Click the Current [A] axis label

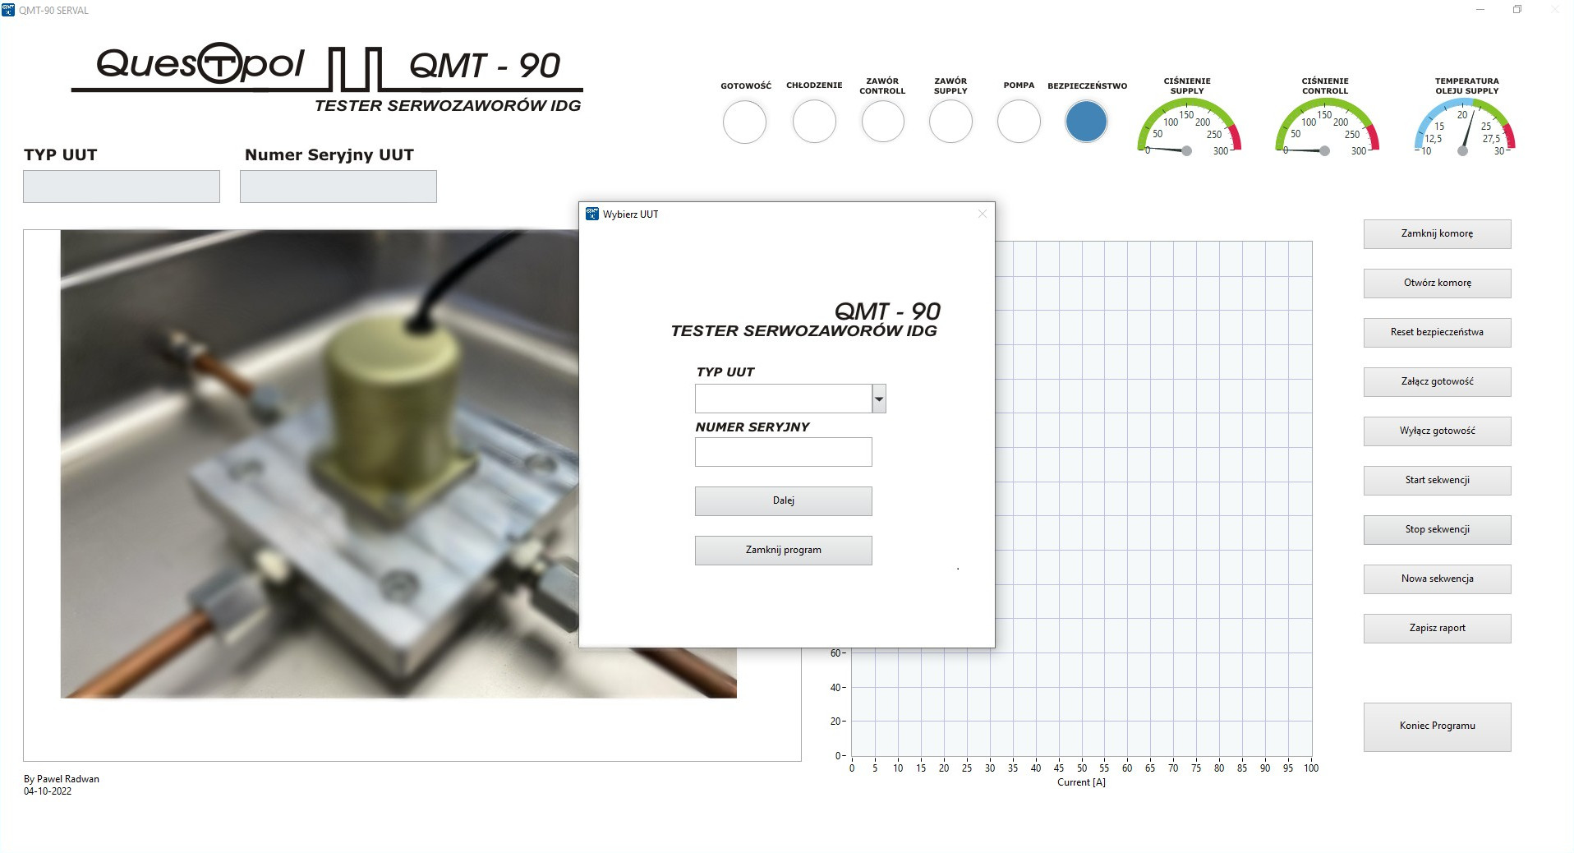[1081, 782]
